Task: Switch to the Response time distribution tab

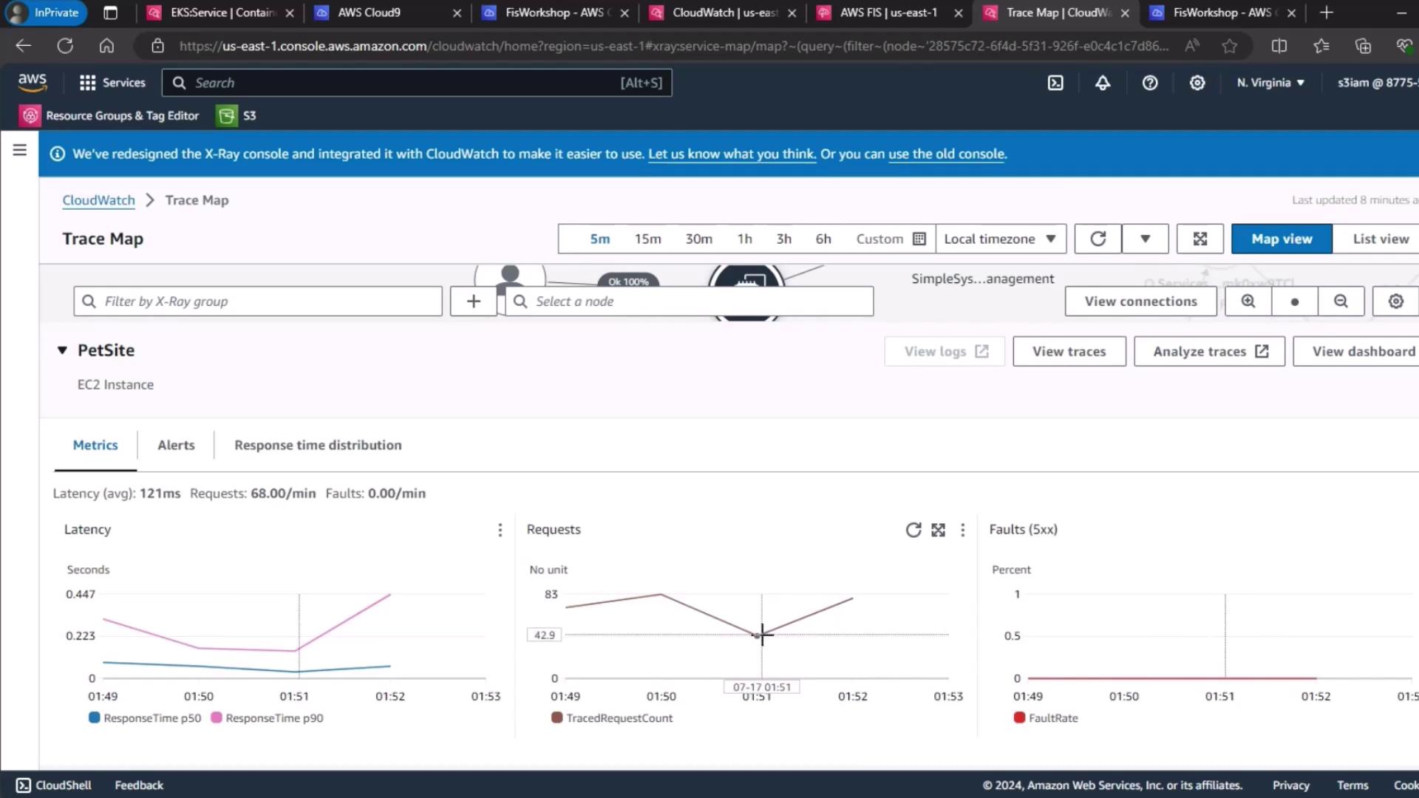Action: click(318, 445)
